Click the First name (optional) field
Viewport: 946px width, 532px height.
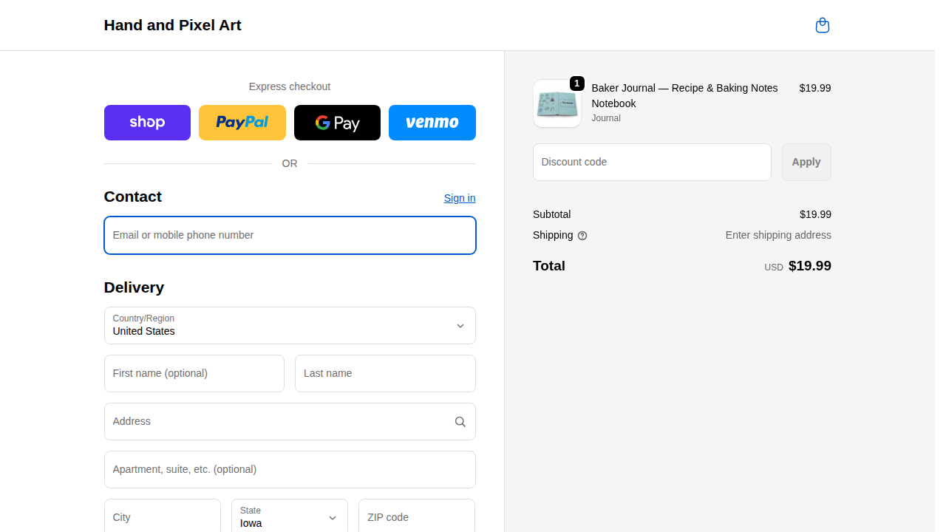pyautogui.click(x=194, y=373)
